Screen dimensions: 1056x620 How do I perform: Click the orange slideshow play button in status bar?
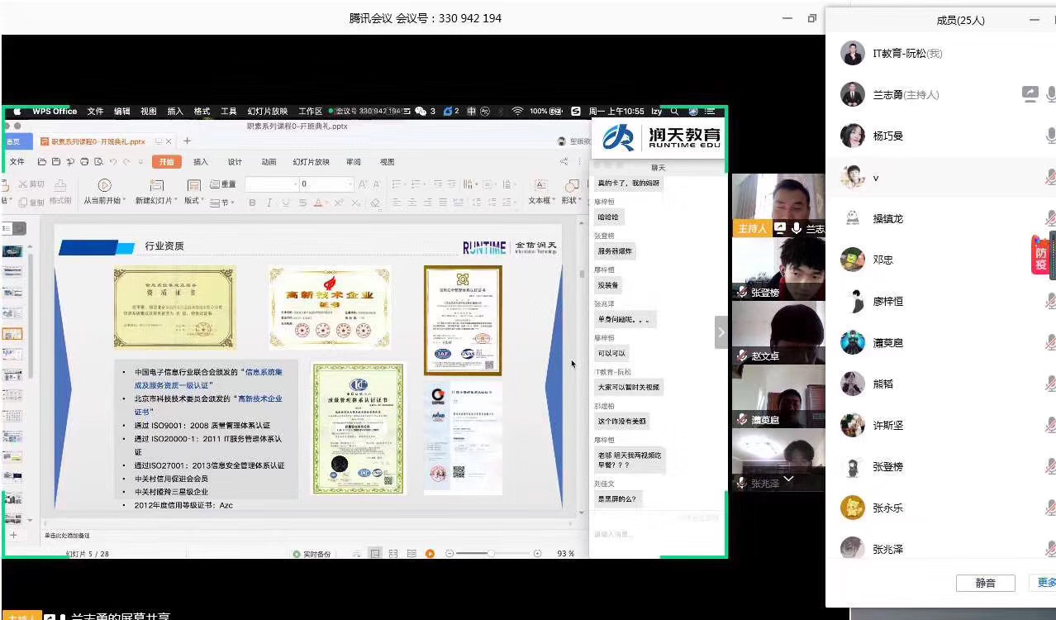pyautogui.click(x=430, y=553)
